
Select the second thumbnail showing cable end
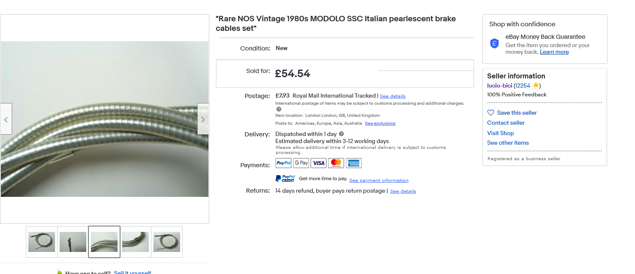tap(73, 242)
